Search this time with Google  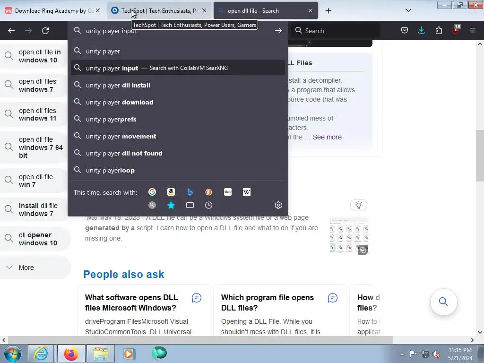pos(152,192)
